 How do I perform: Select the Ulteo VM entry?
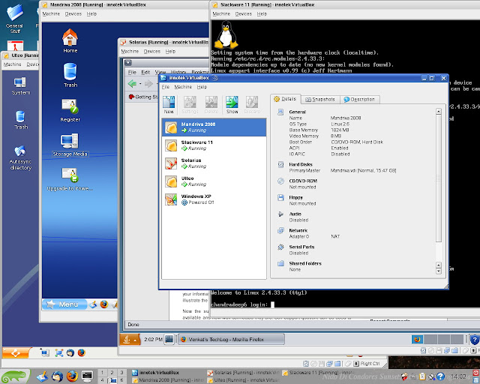(x=214, y=181)
